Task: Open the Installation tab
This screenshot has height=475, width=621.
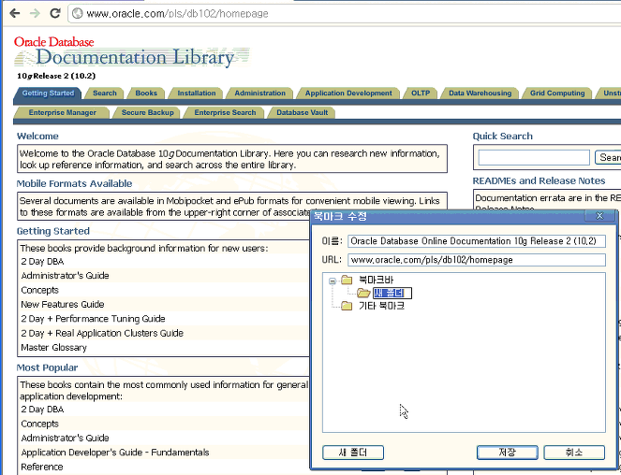Action: tap(197, 94)
